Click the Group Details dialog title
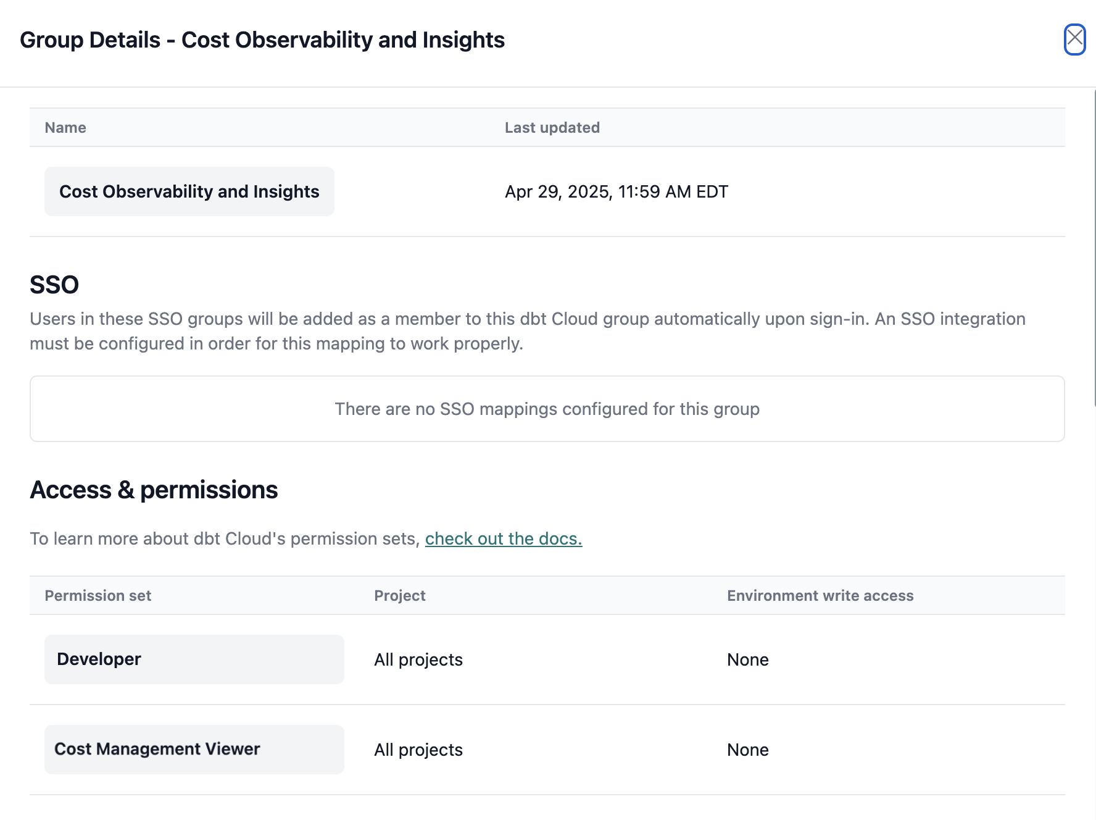Viewport: 1096px width, 820px height. pos(264,40)
